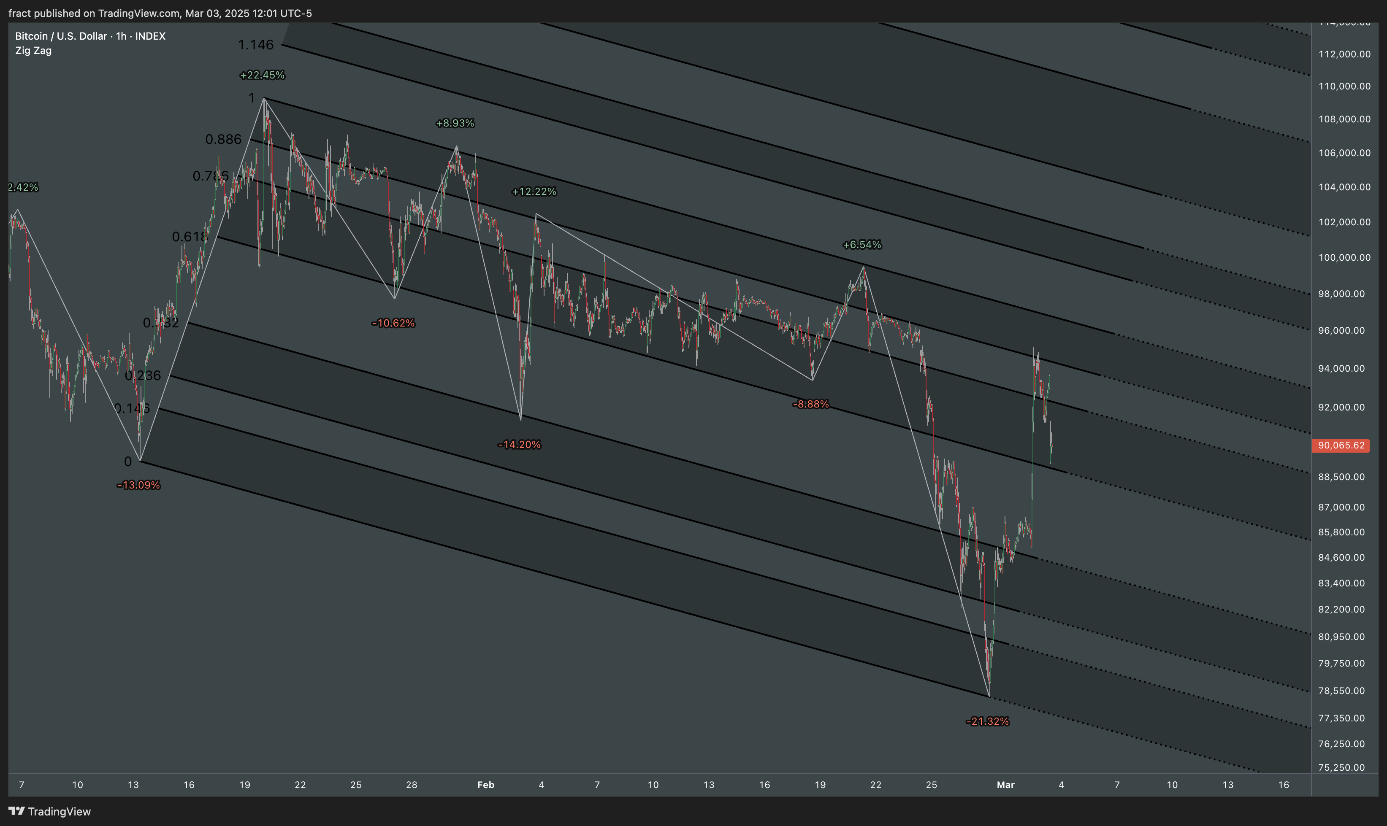Viewport: 1387px width, 826px height.
Task: Select the +22.45% swing label
Action: tap(262, 75)
